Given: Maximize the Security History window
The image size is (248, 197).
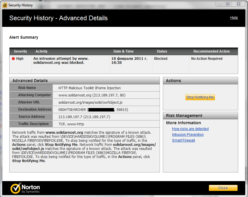Looking at the screenshot, I should (x=228, y=4).
